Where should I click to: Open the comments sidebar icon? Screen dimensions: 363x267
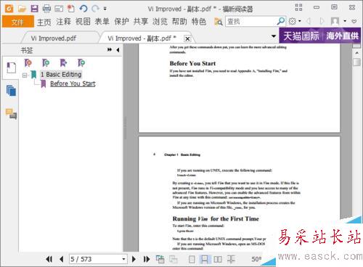[11, 114]
